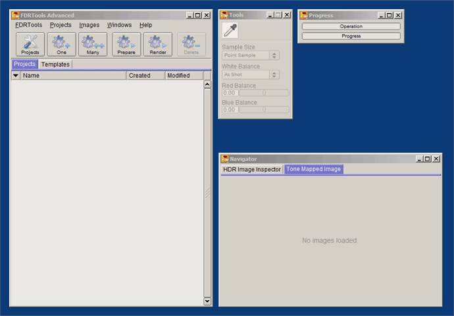Click the Red Balance slider track

click(264, 93)
